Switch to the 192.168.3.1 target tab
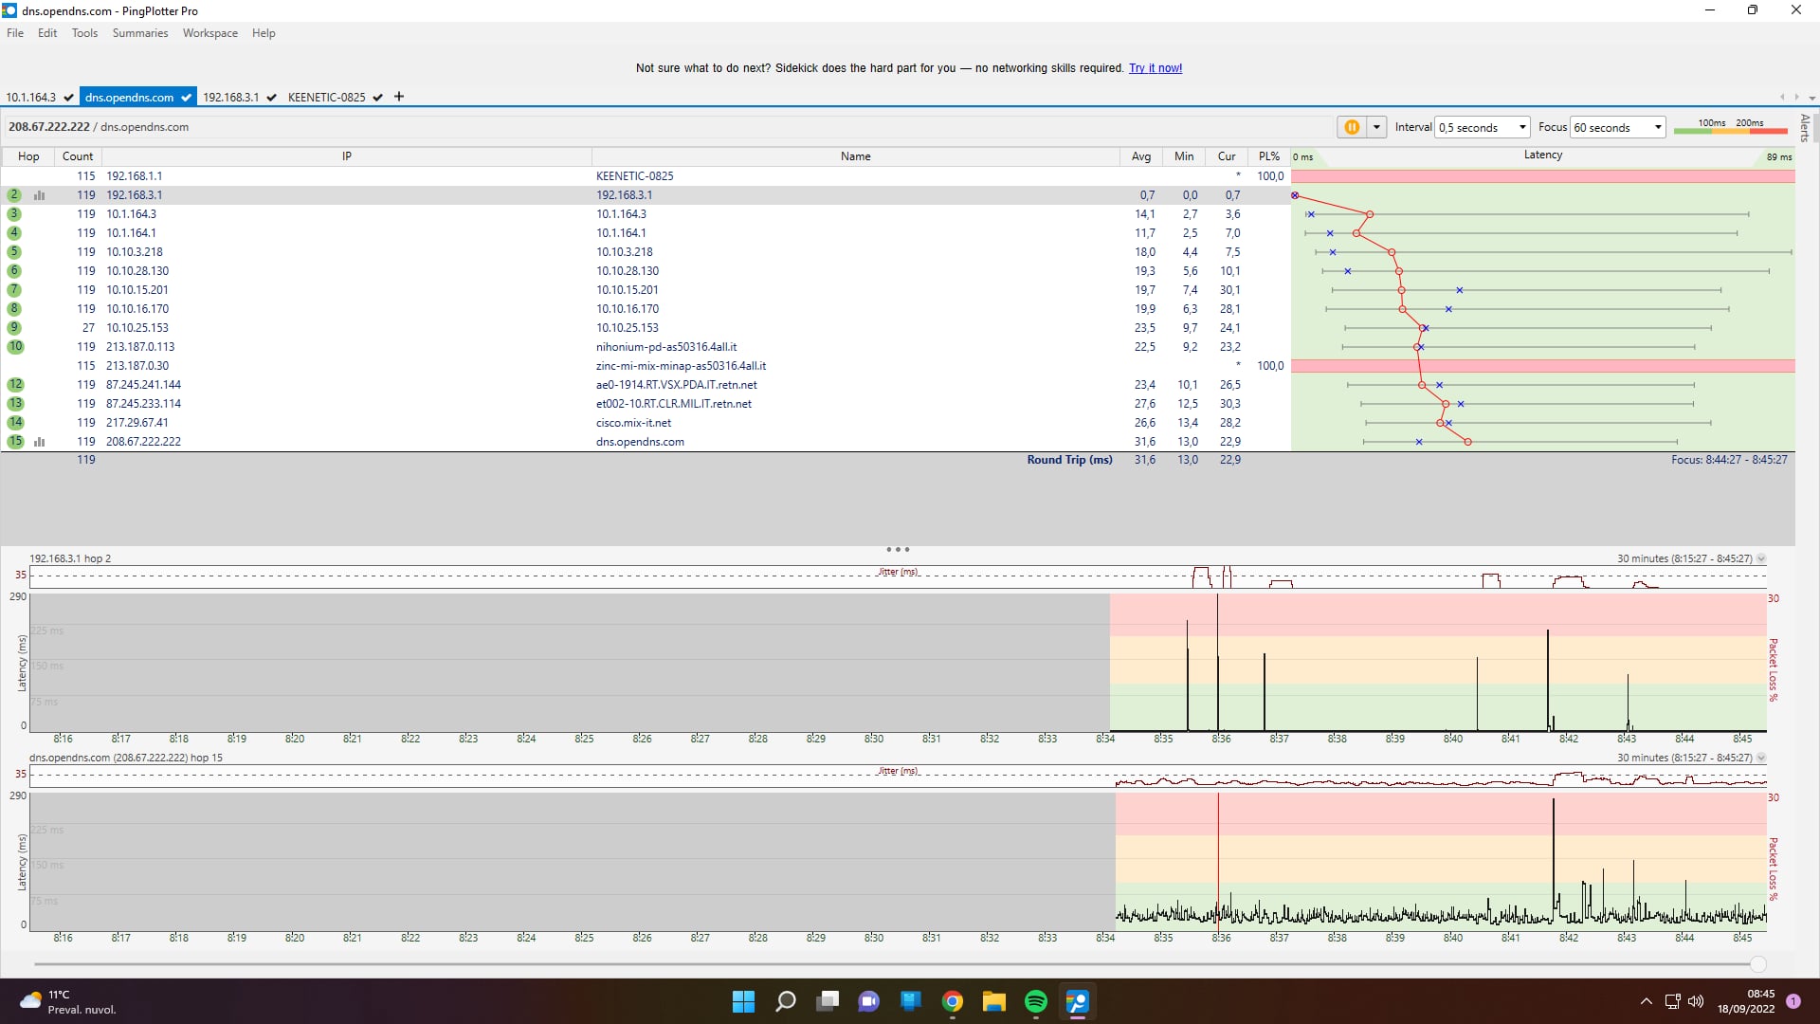 [x=239, y=97]
